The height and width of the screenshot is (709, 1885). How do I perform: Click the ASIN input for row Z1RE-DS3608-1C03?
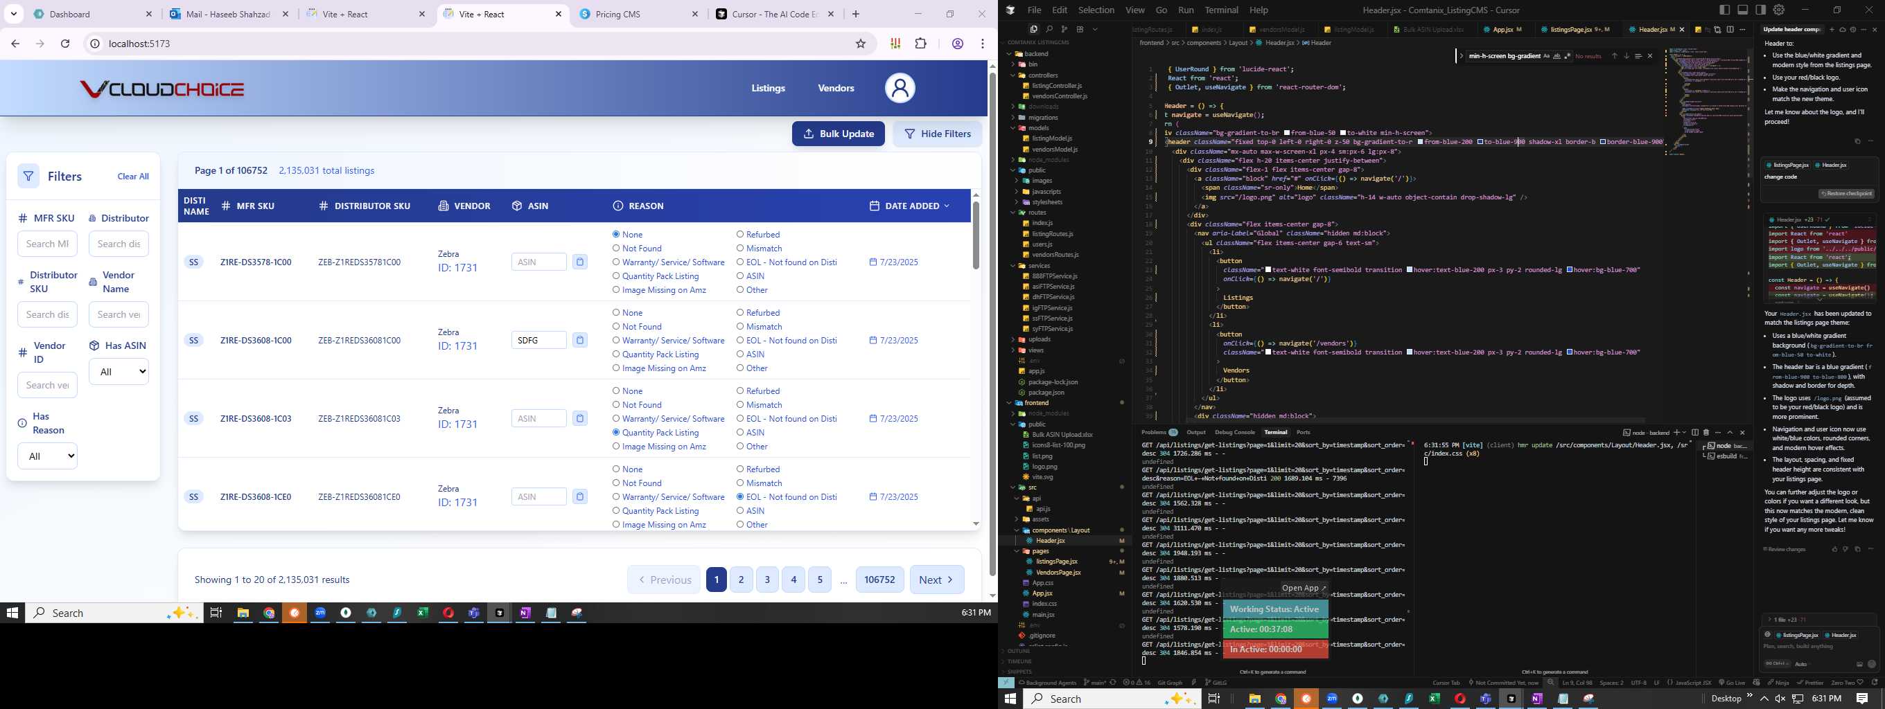pyautogui.click(x=538, y=418)
